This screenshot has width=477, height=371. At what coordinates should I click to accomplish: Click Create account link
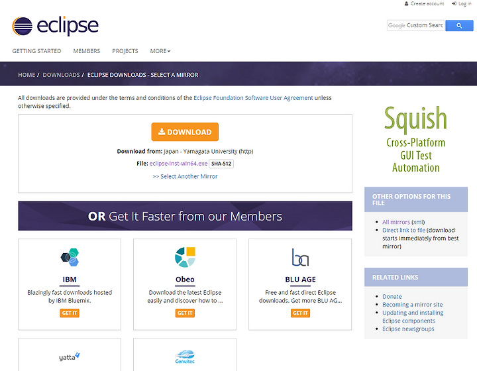pos(424,4)
